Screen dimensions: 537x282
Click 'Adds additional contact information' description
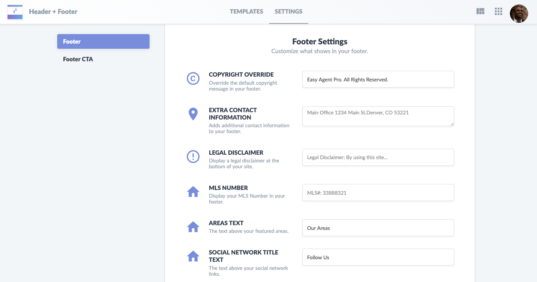click(x=249, y=128)
